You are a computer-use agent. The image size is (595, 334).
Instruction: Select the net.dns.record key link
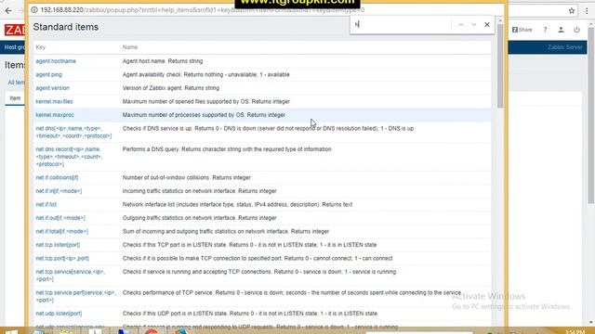69,157
